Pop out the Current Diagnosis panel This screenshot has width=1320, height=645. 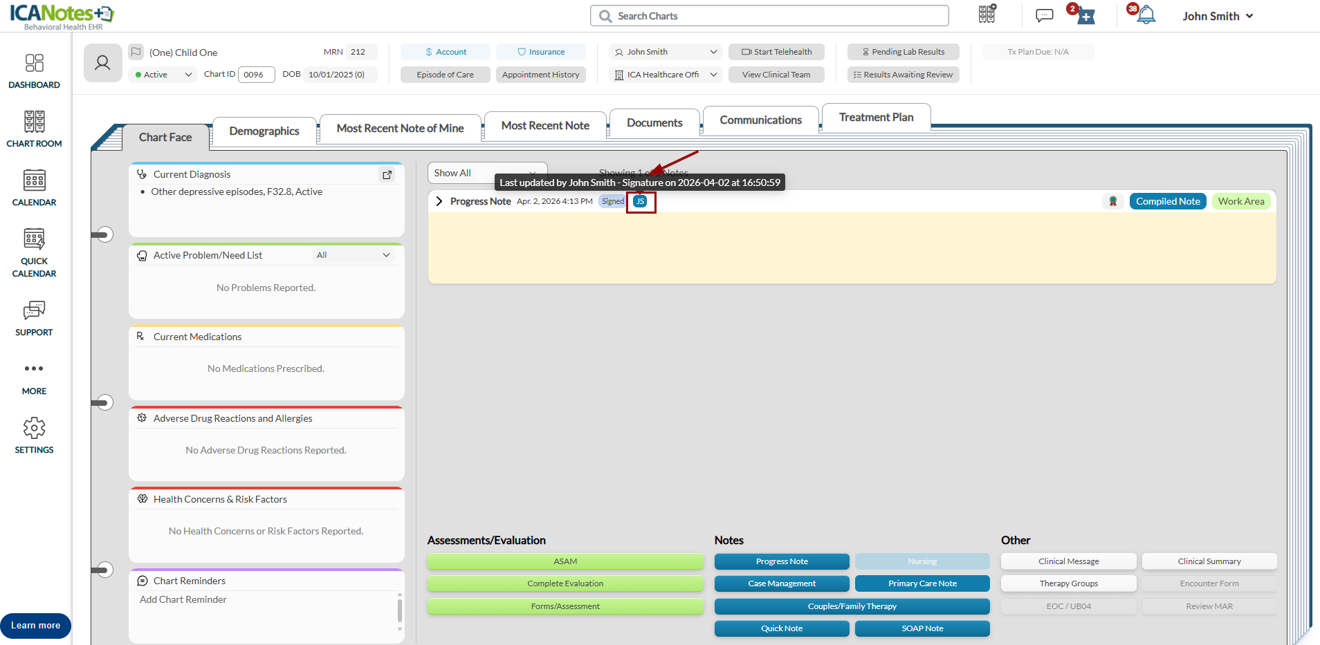pyautogui.click(x=387, y=175)
